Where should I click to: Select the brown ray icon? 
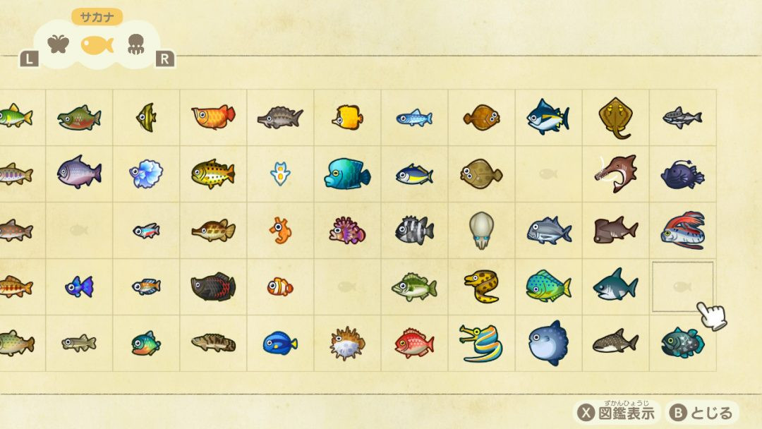click(x=616, y=118)
